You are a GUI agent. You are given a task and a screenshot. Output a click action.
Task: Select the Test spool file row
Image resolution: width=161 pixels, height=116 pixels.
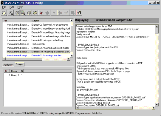[x=38, y=44]
